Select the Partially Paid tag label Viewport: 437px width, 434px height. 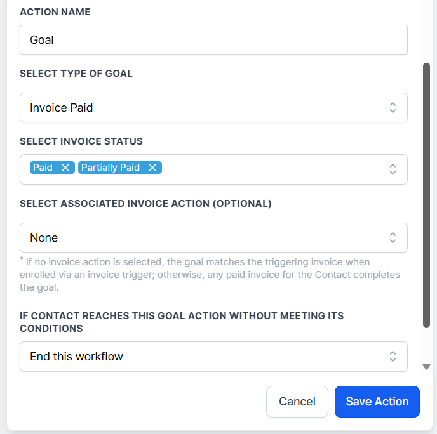click(111, 168)
